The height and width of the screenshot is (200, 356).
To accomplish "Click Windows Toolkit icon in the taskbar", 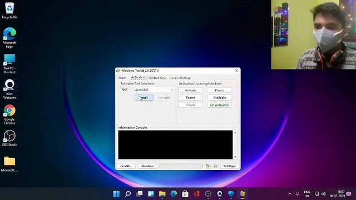I will (243, 194).
